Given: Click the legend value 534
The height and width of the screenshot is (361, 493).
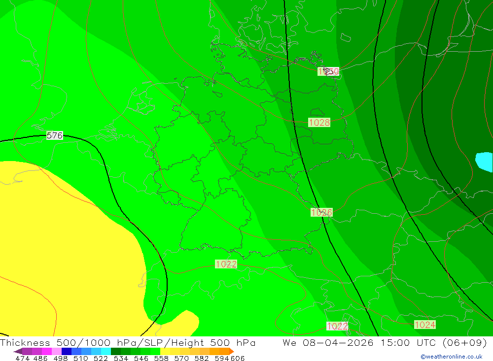Looking at the screenshot, I should coord(121,358).
